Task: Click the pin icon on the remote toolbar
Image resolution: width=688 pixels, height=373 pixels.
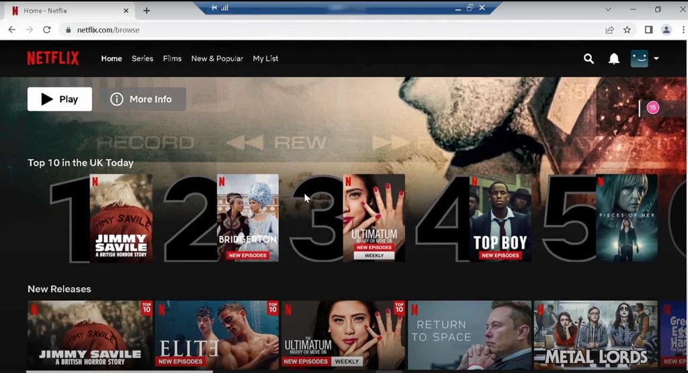Action: click(x=214, y=7)
